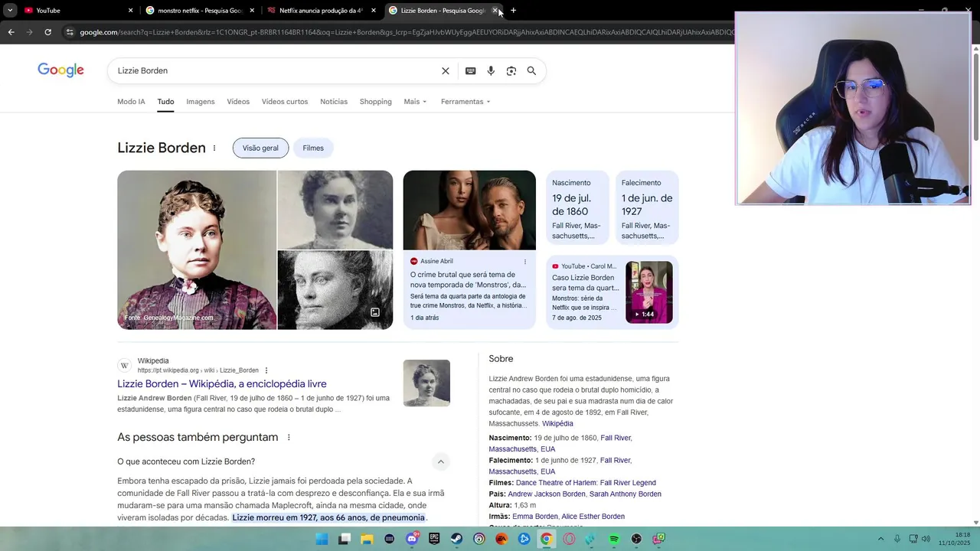Image resolution: width=980 pixels, height=551 pixels.
Task: Open Epic Games Launcher from taskbar
Action: (434, 539)
